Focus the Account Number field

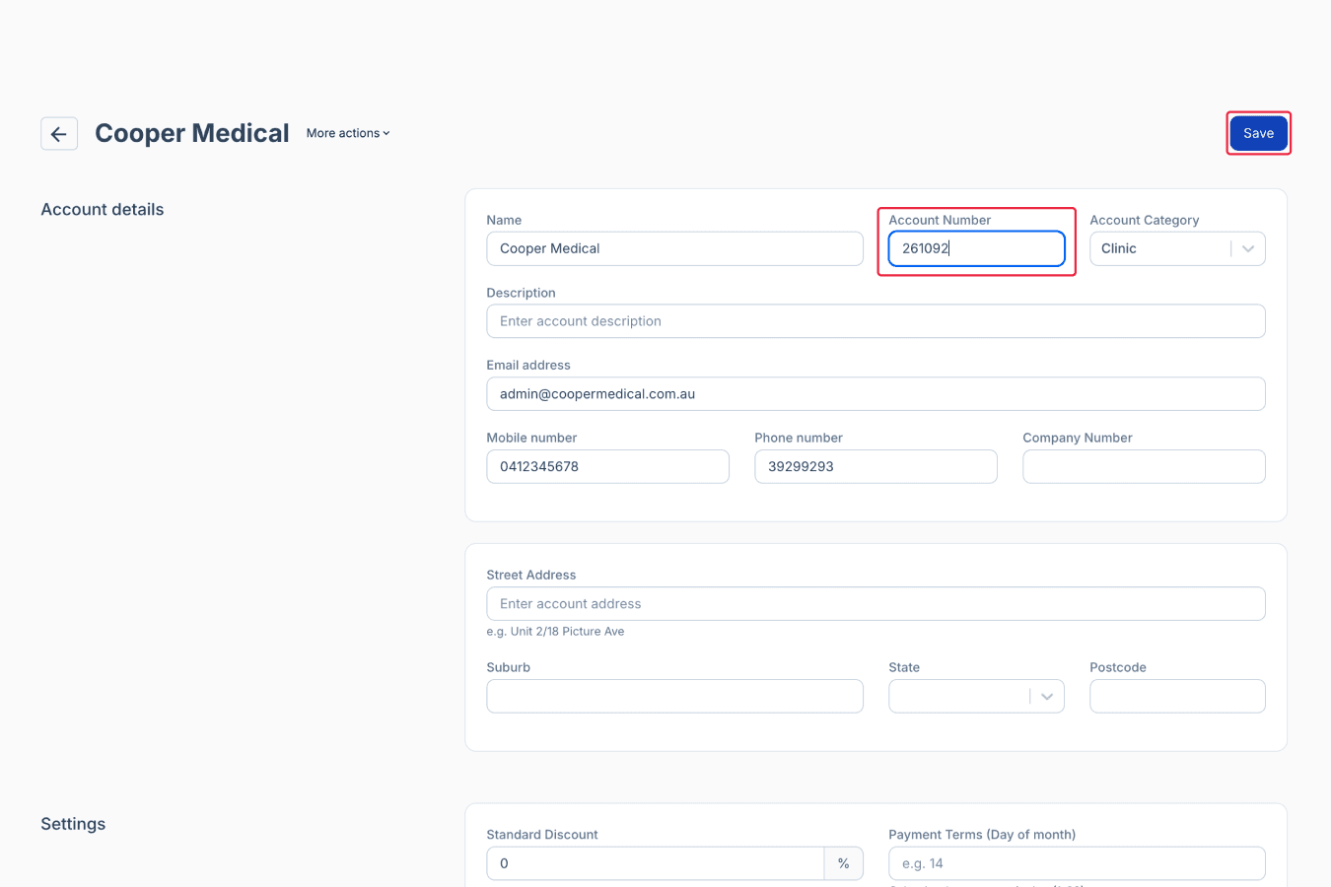point(976,248)
